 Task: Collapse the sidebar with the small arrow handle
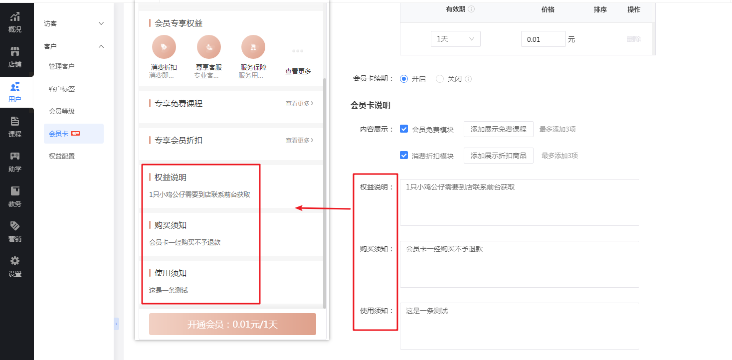116,324
